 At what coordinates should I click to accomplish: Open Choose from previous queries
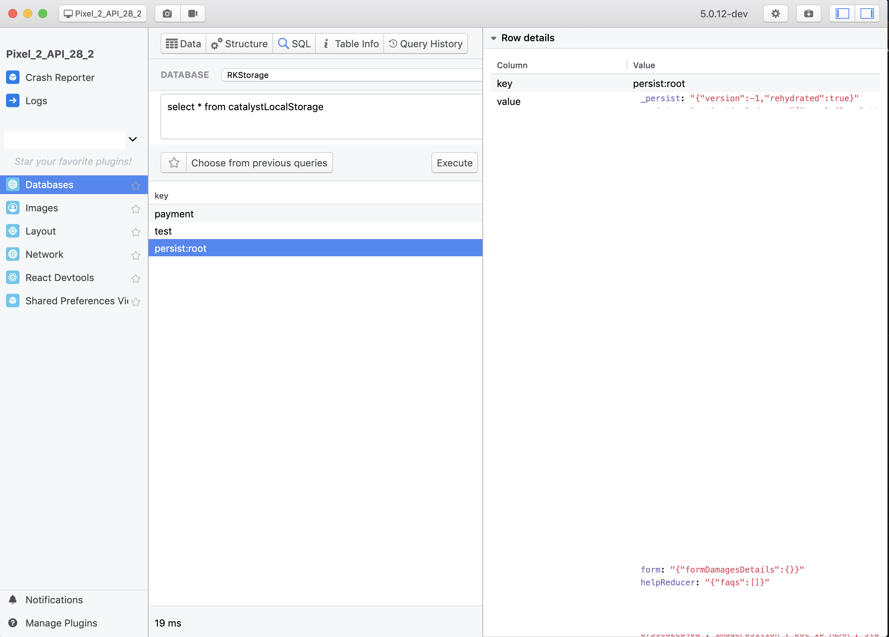click(x=259, y=163)
